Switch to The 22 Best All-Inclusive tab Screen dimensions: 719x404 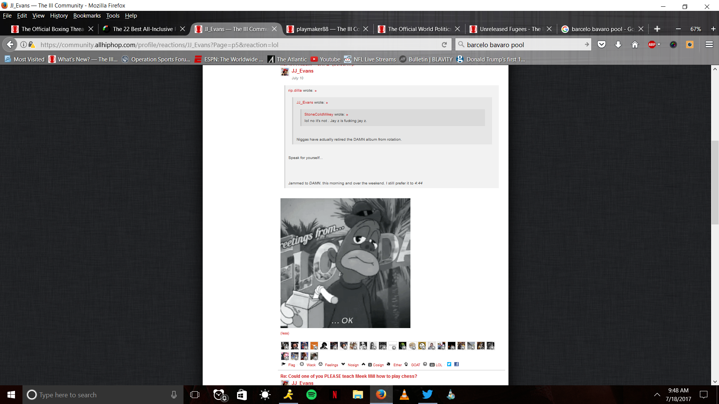coord(143,29)
